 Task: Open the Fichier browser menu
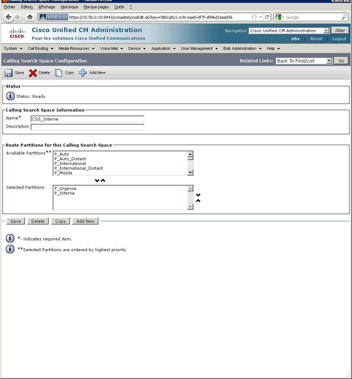point(9,7)
